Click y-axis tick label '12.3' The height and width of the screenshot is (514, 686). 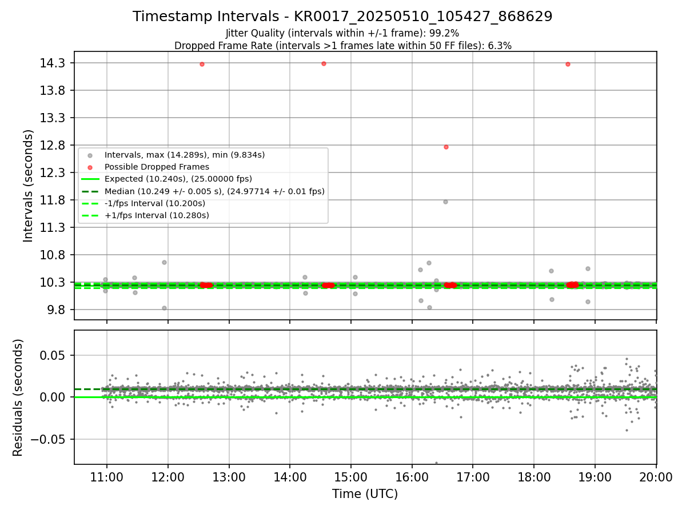(53, 172)
